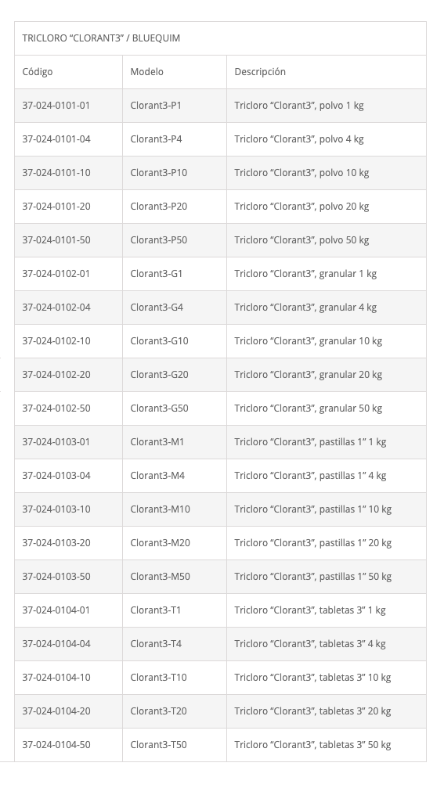Select description for tabletas 3" 10 kg
This screenshot has height=788, width=444.
pos(312,678)
